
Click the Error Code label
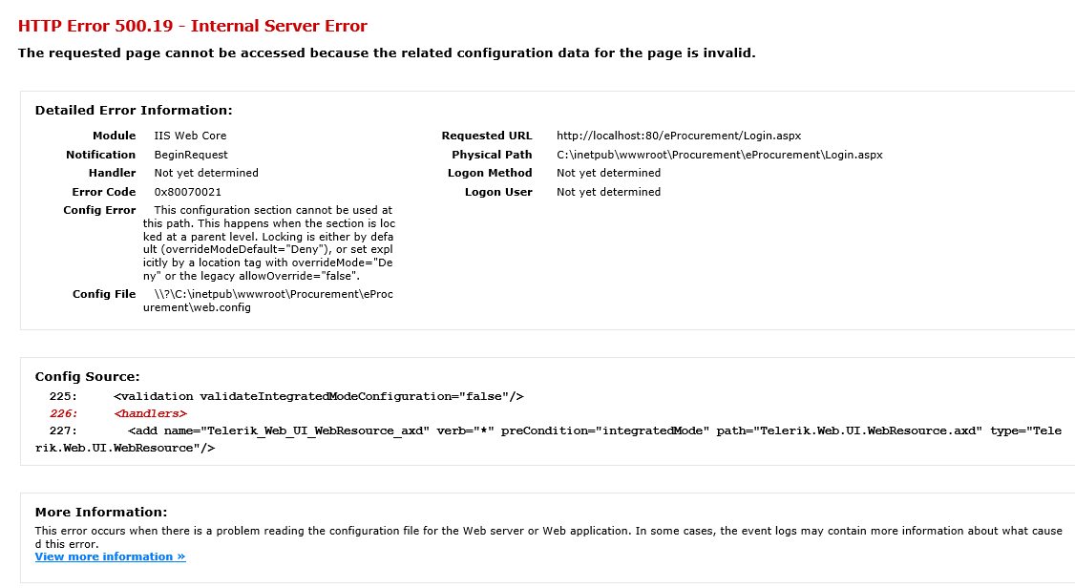tap(103, 192)
